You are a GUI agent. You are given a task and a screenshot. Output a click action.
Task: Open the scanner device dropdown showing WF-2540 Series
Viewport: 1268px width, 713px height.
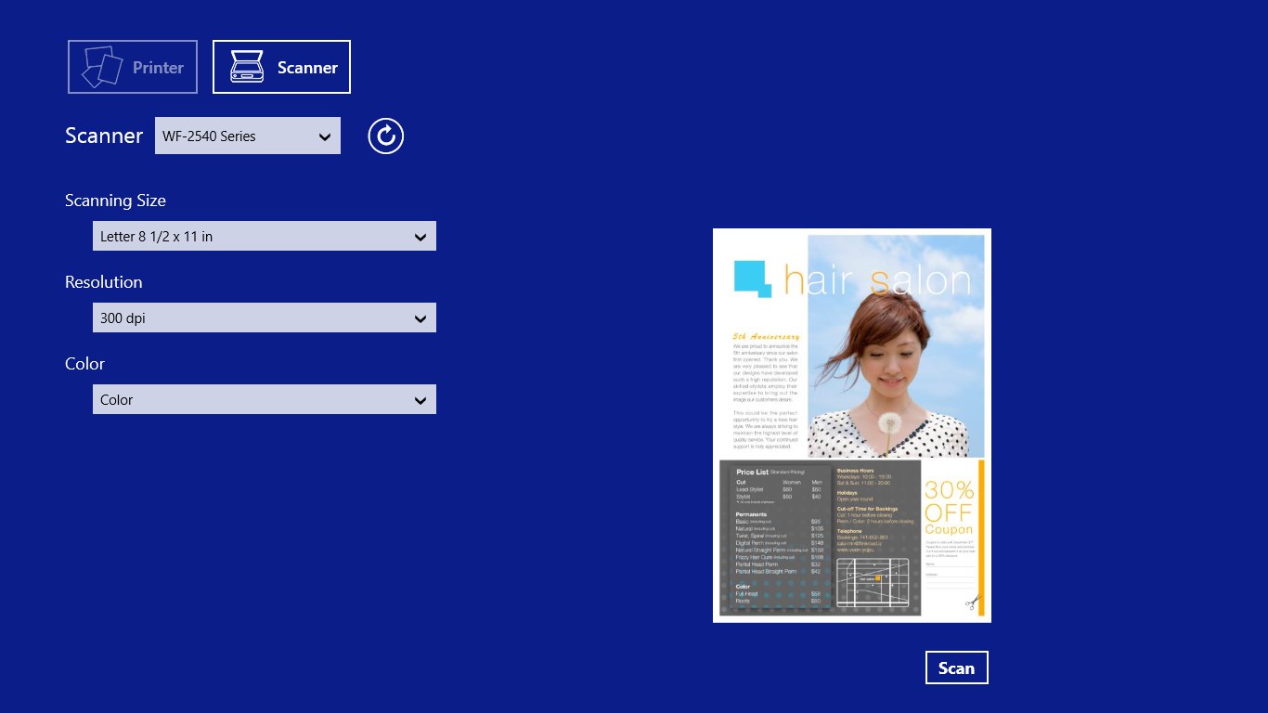coord(247,136)
